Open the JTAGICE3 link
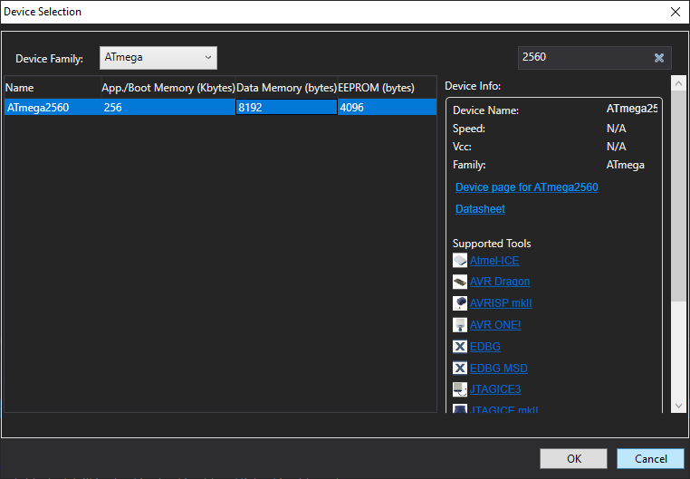The height and width of the screenshot is (479, 690). coord(495,389)
